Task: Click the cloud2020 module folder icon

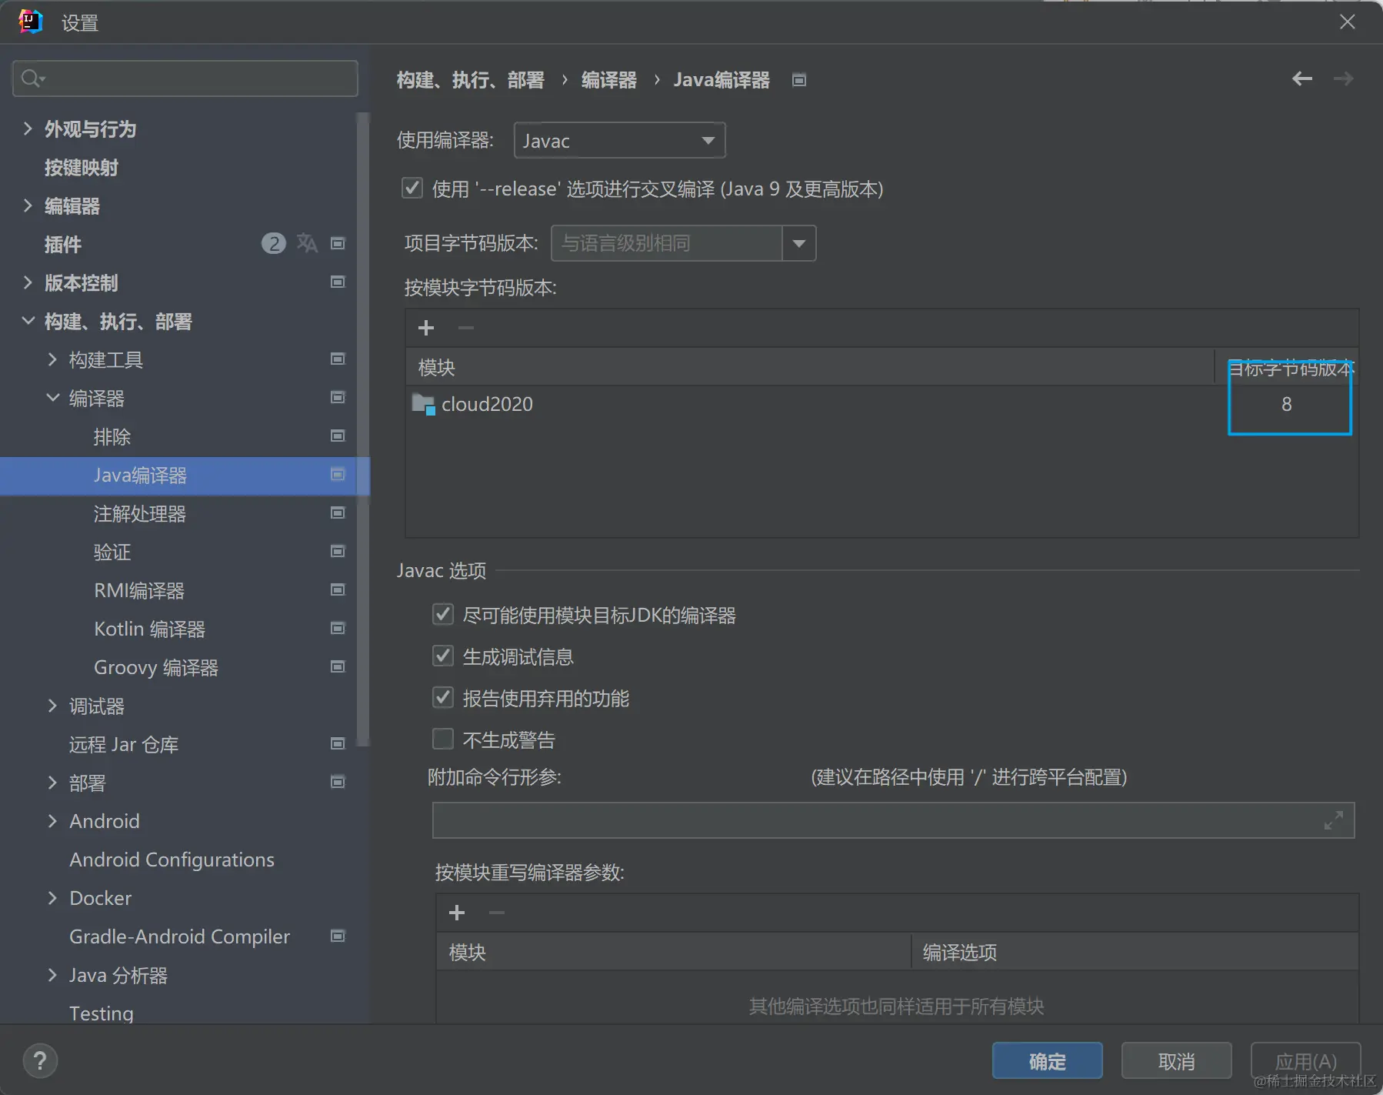Action: click(423, 404)
